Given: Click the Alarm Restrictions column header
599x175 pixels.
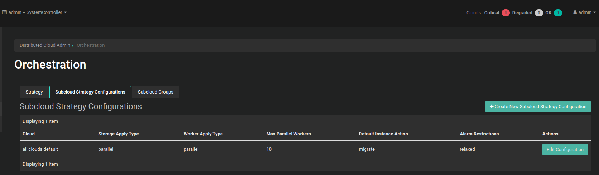Looking at the screenshot, I should click(x=479, y=134).
